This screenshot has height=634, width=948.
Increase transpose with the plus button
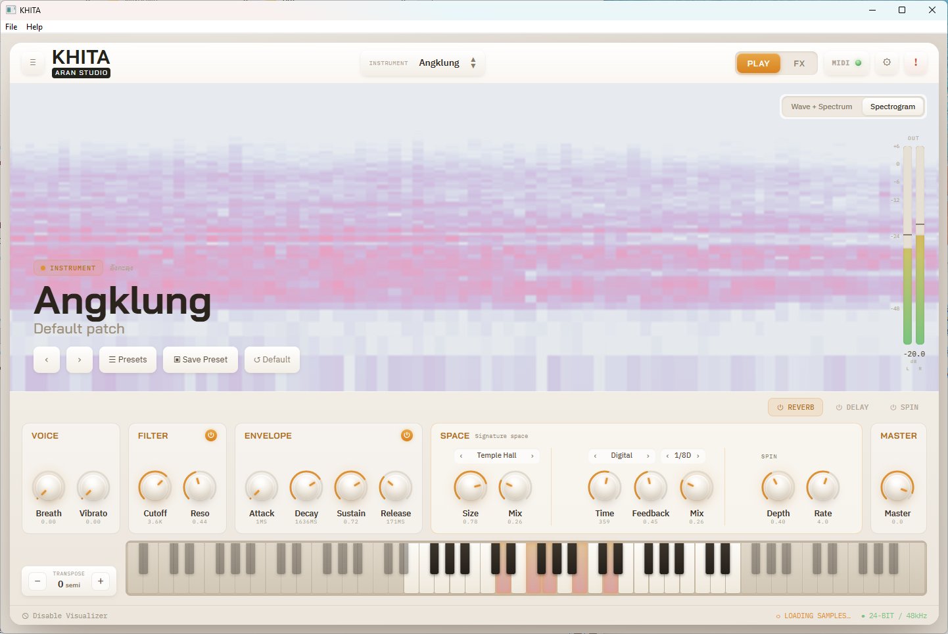click(x=101, y=581)
